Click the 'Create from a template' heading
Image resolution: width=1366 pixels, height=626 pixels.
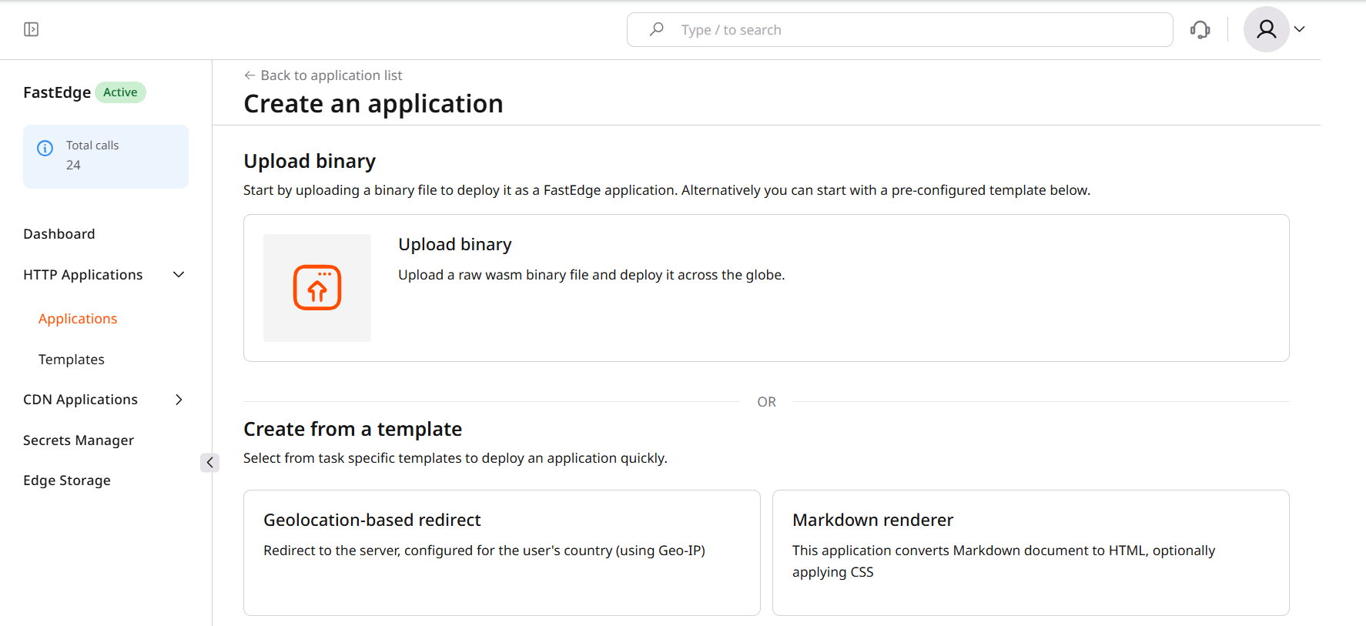(353, 429)
